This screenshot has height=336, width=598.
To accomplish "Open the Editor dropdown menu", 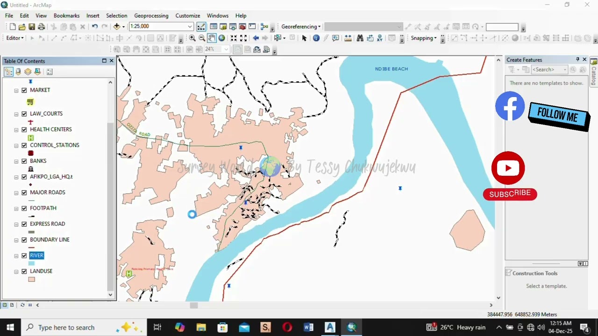I will point(15,38).
